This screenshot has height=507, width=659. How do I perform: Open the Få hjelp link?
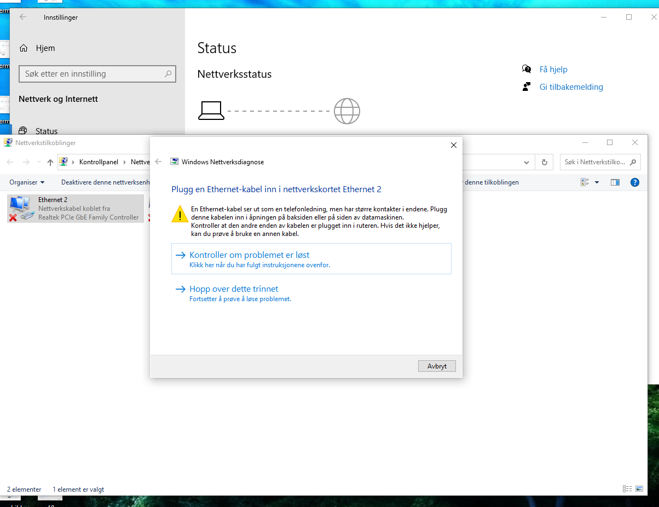[x=553, y=70]
